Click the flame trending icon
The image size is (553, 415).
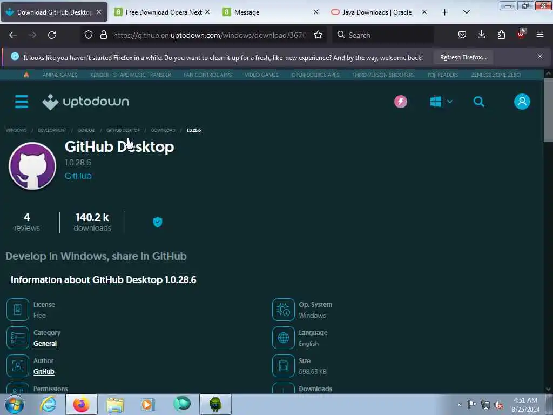[26, 75]
